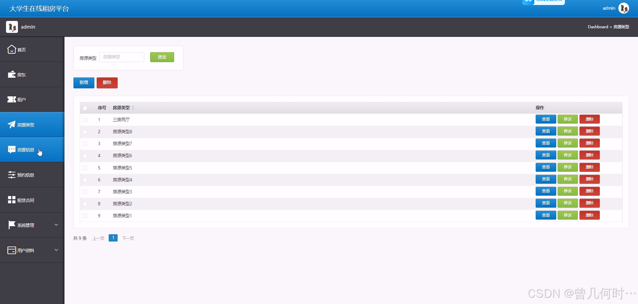Open the 房源类型 paper plane icon
Screen dimensions: 638x304
pyautogui.click(x=12, y=125)
